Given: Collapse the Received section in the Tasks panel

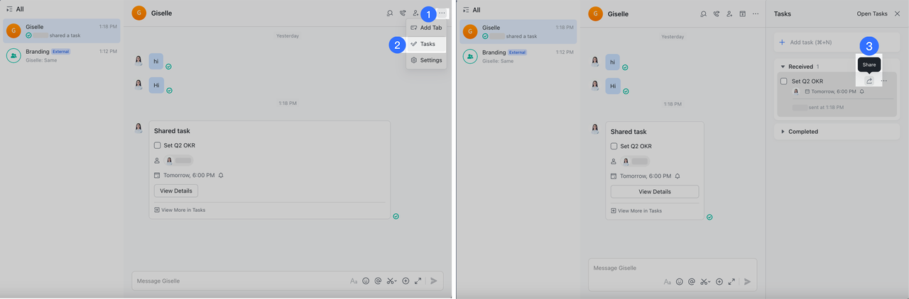Looking at the screenshot, I should click(x=783, y=67).
